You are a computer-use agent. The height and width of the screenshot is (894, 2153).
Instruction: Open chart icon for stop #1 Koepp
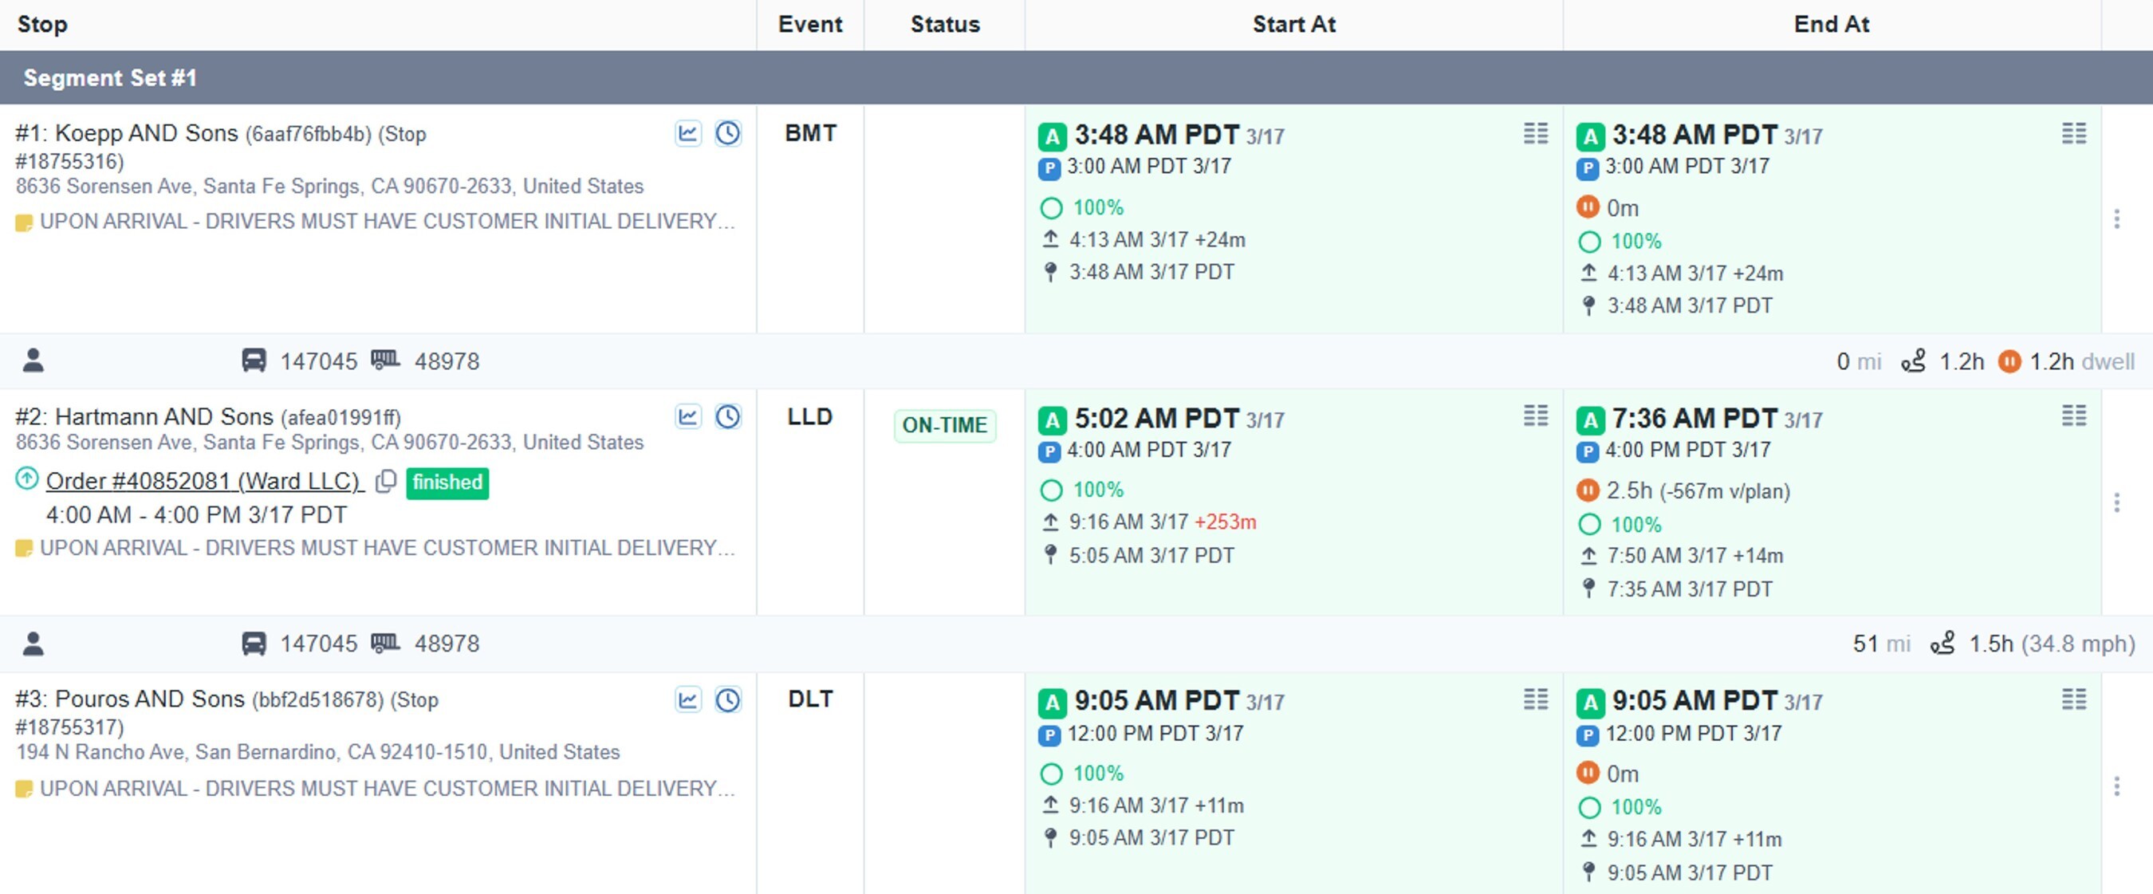click(x=688, y=134)
